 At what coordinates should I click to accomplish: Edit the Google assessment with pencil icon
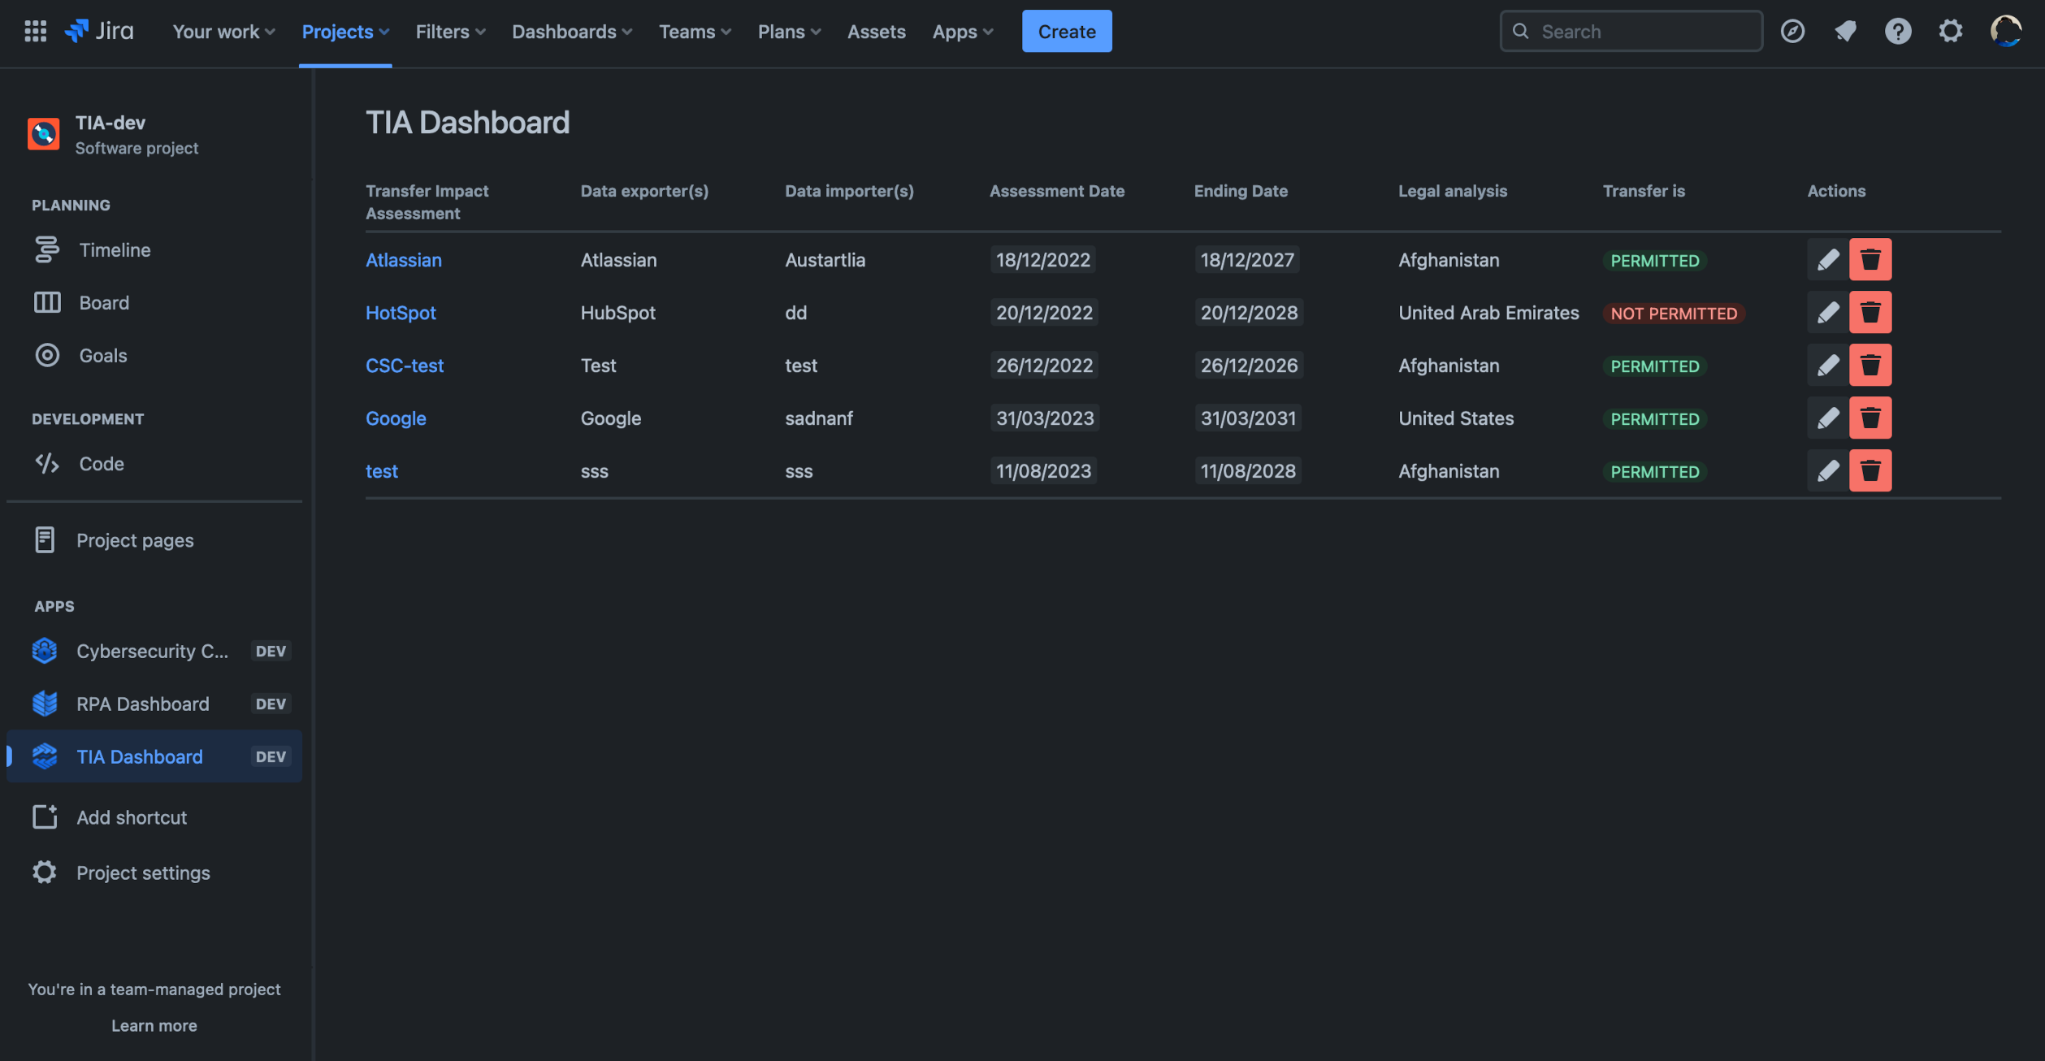point(1828,418)
